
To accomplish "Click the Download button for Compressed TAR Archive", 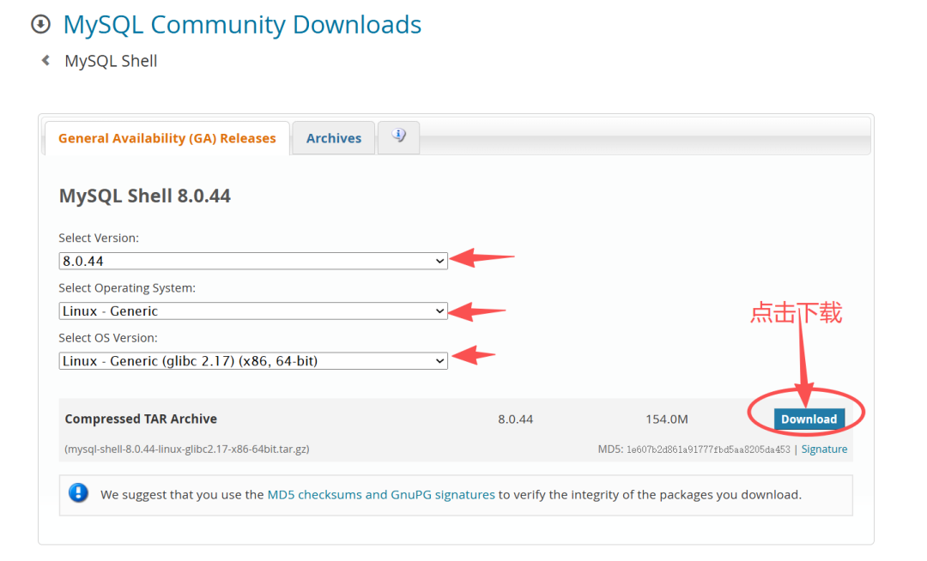I will [809, 419].
